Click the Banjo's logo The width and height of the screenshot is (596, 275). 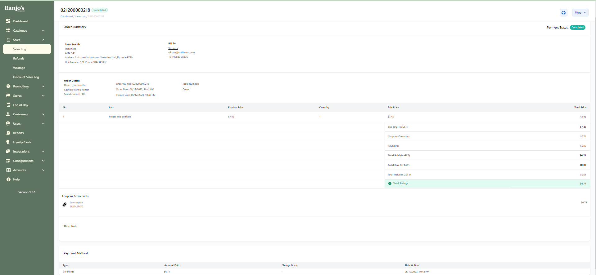pos(15,8)
